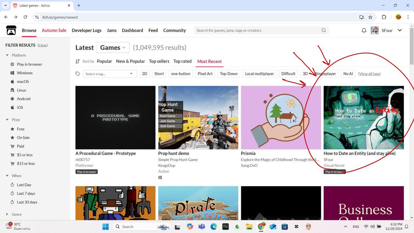Bookmark this page with star icon
414x233 pixels.
370,17
